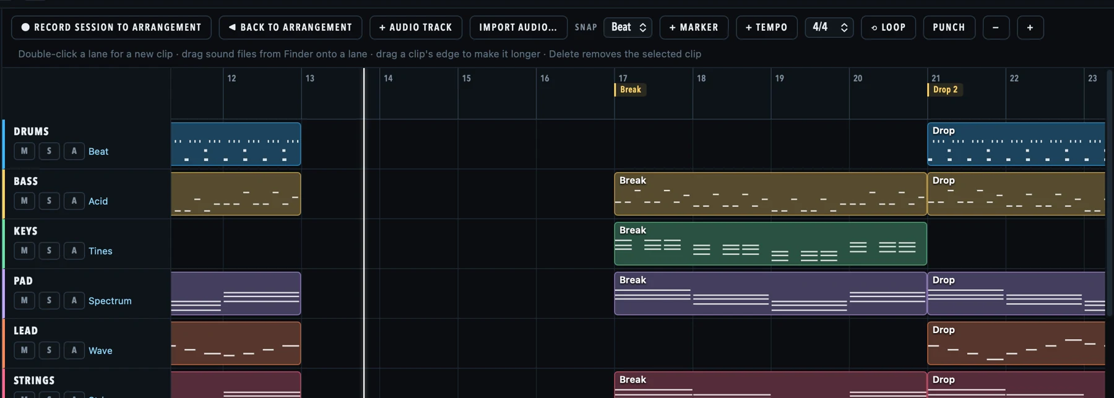Viewport: 1114px width, 398px height.
Task: Arm the Pad track
Action: coord(74,300)
